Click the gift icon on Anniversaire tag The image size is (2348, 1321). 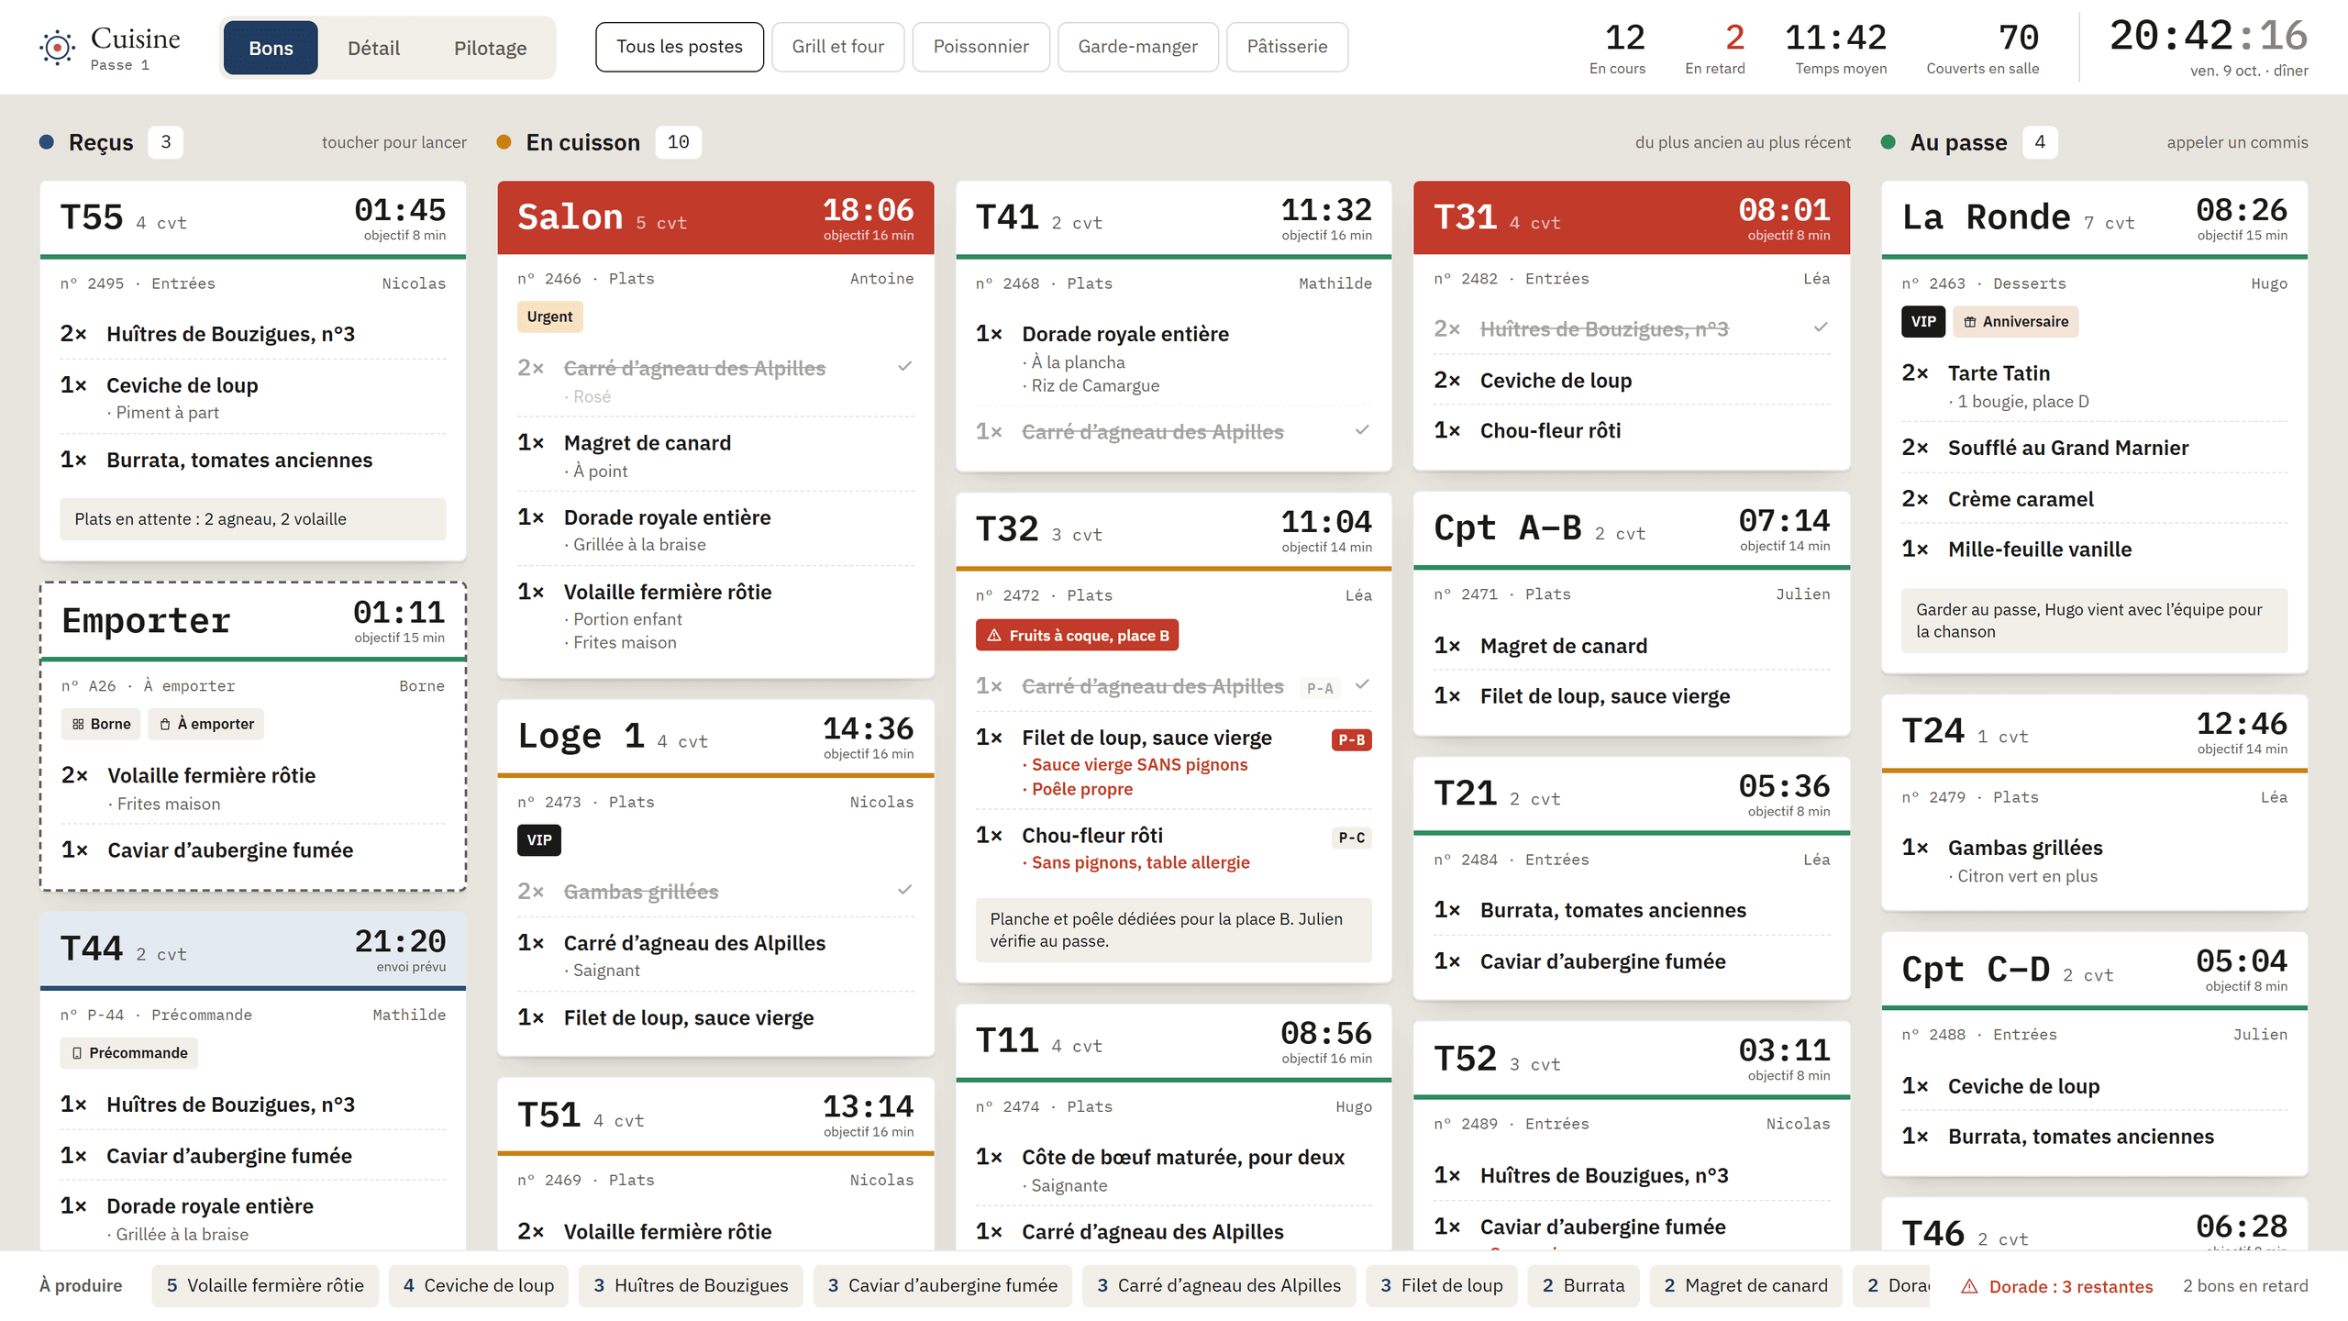tap(1969, 322)
